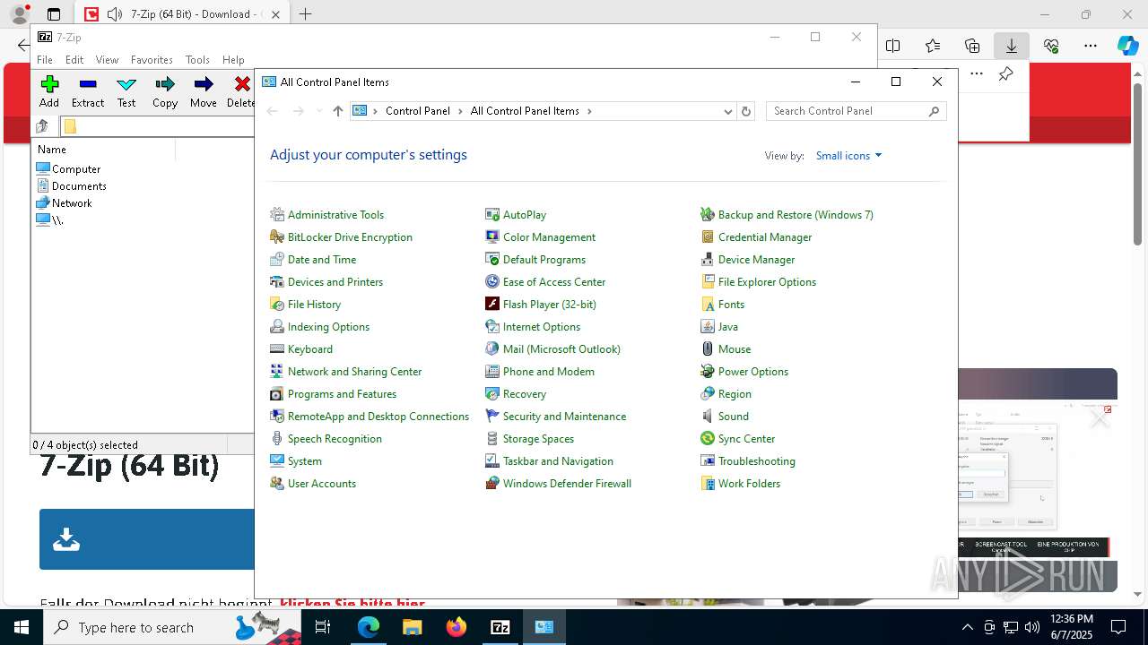Click the Network and Sharing Center icon

tap(277, 372)
